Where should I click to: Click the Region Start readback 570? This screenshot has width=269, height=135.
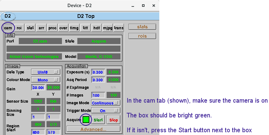tap(54, 124)
